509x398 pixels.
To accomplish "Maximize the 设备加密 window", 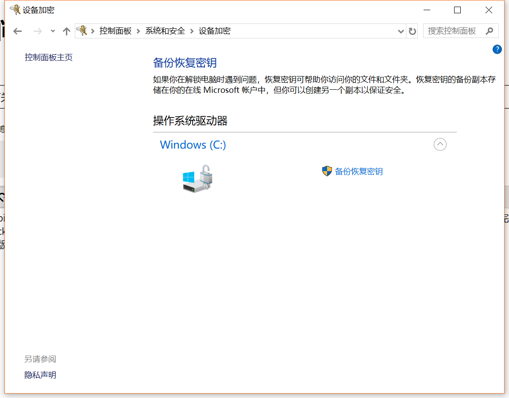I will 457,10.
